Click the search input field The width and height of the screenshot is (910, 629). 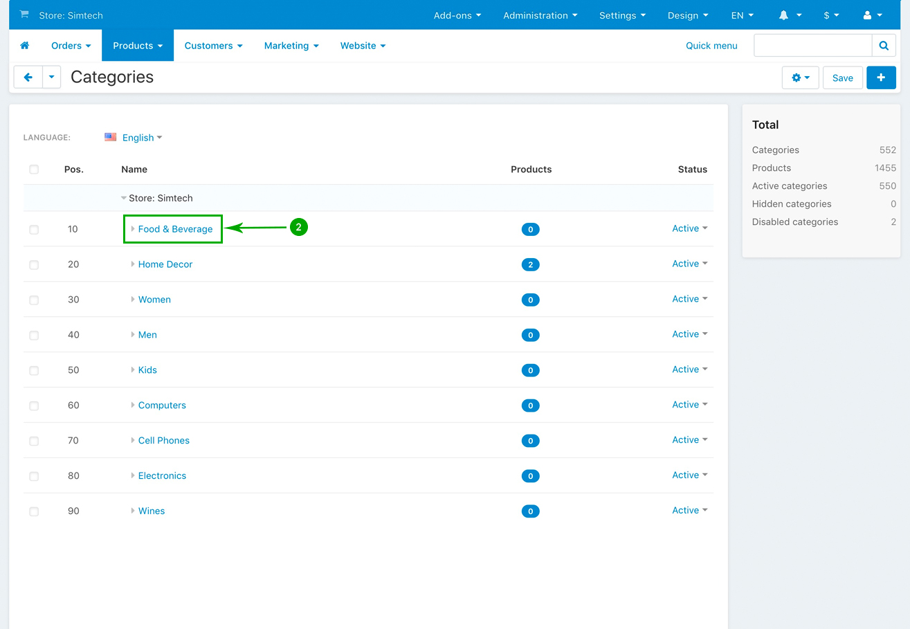tap(812, 46)
